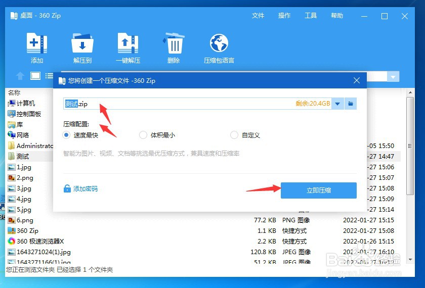Open the 操作 menu

pyautogui.click(x=284, y=16)
